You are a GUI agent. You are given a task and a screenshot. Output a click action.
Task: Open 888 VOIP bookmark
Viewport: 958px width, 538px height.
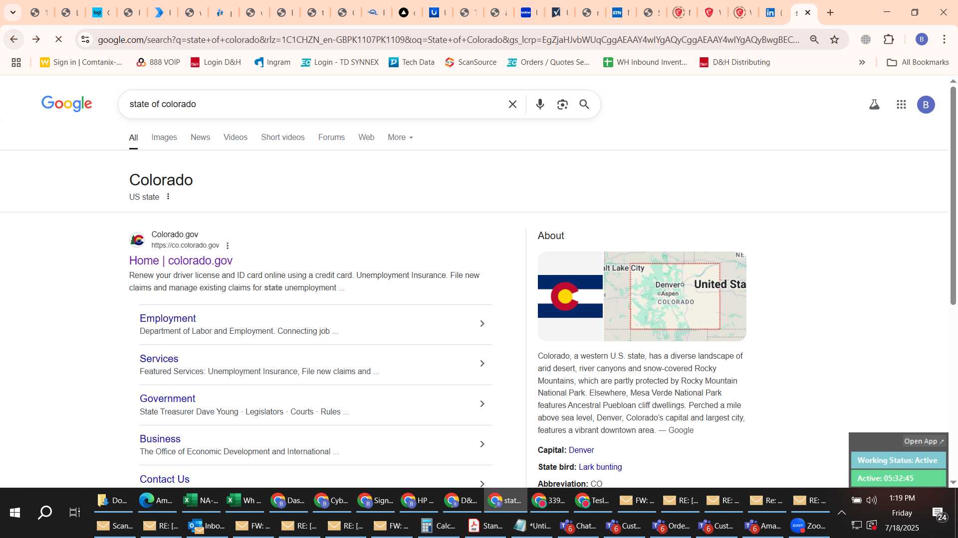[x=158, y=62]
